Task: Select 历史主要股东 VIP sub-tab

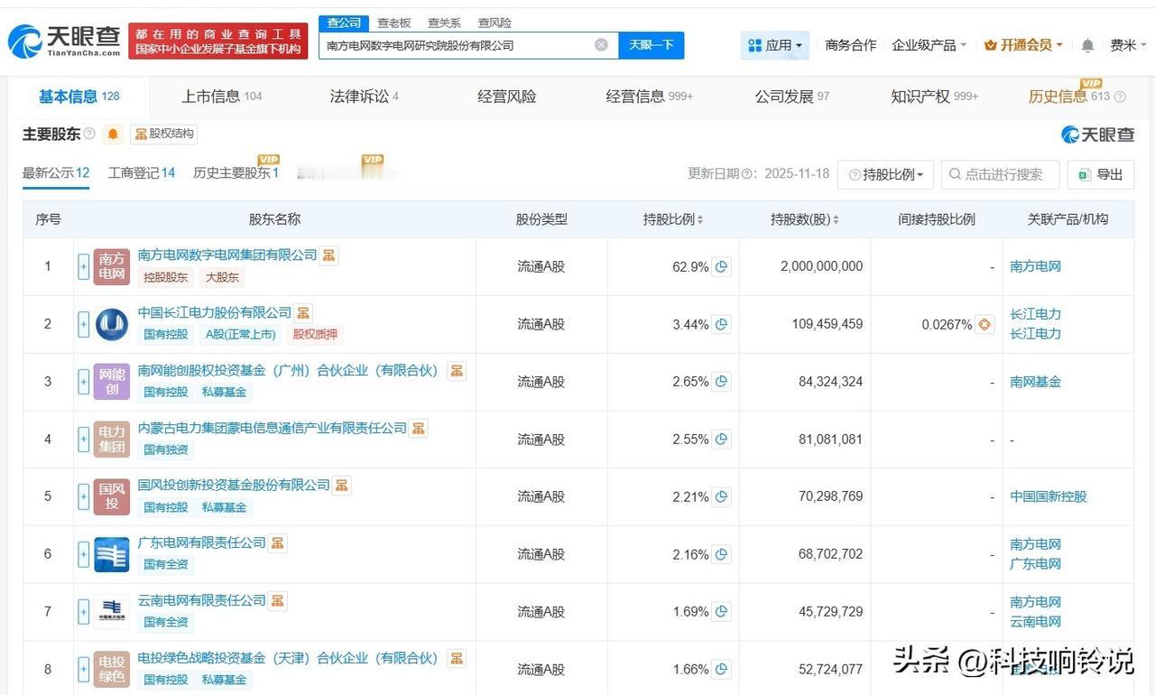Action: pyautogui.click(x=236, y=171)
